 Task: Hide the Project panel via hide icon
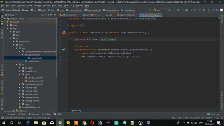(55, 15)
